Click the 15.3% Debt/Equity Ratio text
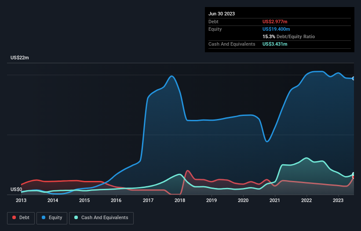 pos(288,36)
